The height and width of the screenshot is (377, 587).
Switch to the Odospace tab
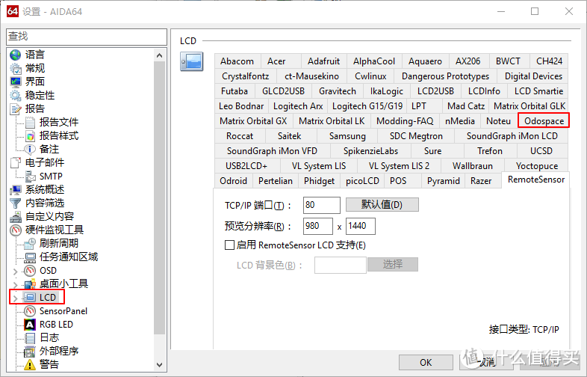544,121
